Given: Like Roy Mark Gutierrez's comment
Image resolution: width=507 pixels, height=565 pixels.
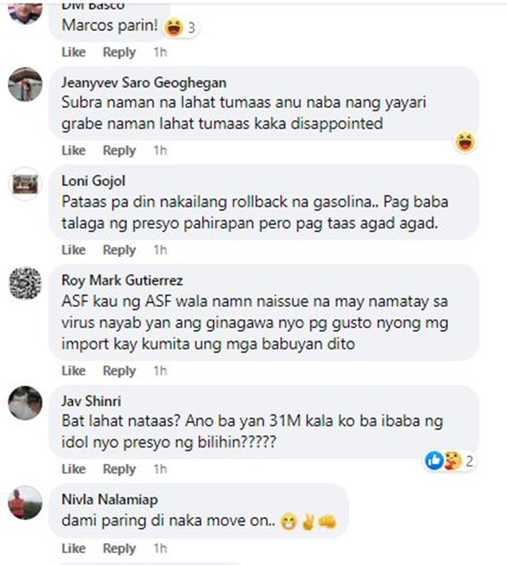Looking at the screenshot, I should tap(74, 371).
